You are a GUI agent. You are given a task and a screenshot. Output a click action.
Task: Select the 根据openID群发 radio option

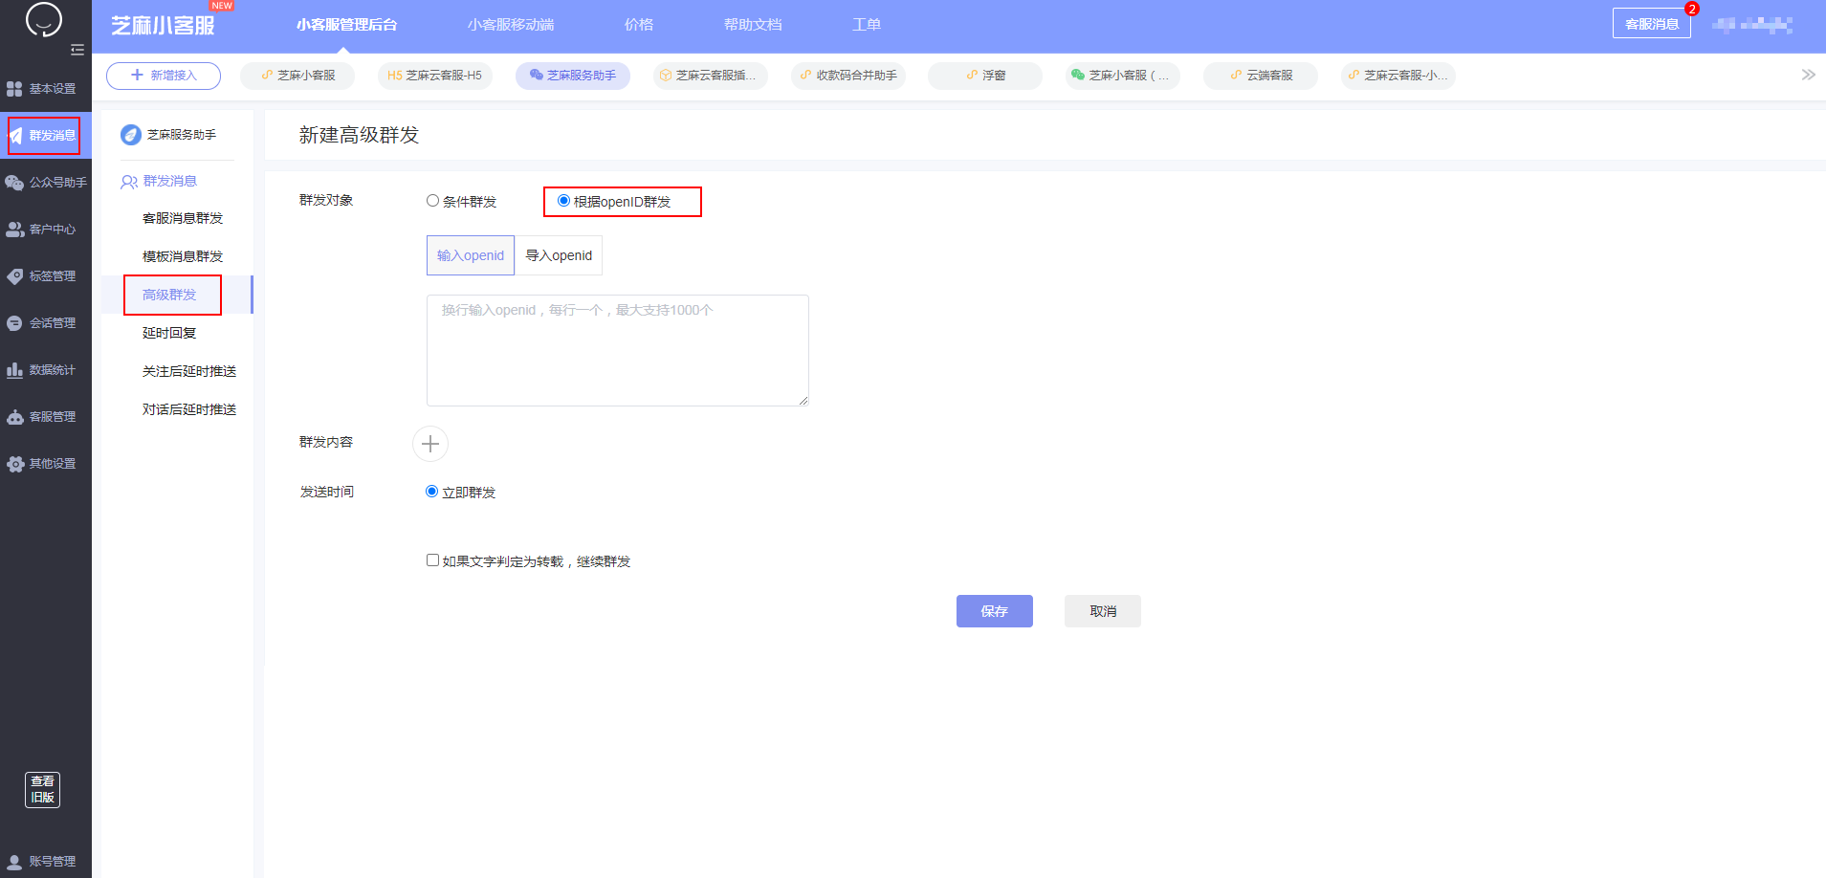563,201
